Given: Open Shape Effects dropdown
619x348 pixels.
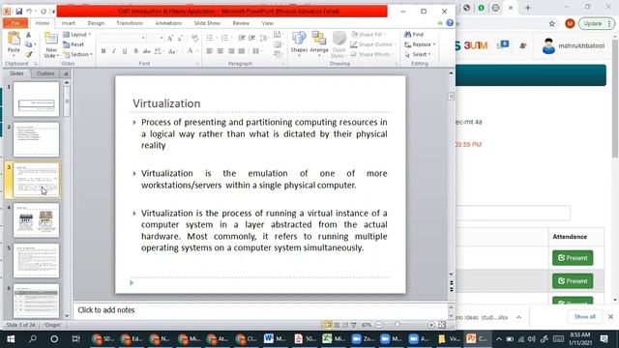Looking at the screenshot, I should pos(372,54).
